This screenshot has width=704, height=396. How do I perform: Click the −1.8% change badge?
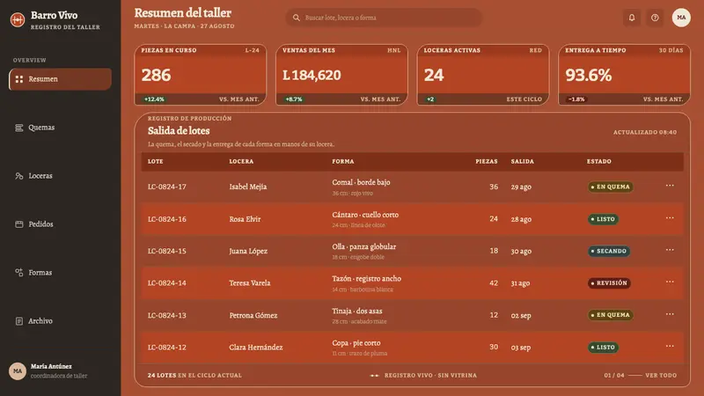576,99
